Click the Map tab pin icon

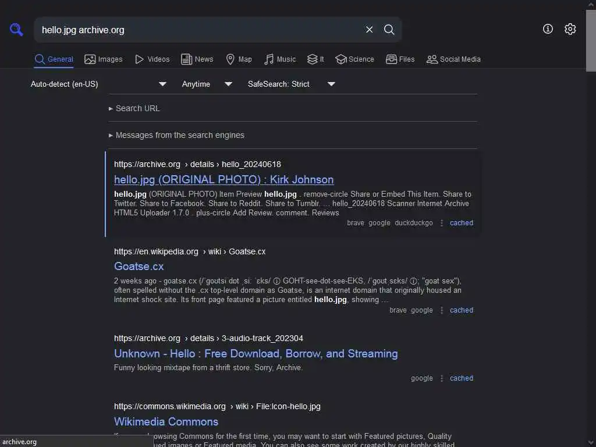point(230,59)
